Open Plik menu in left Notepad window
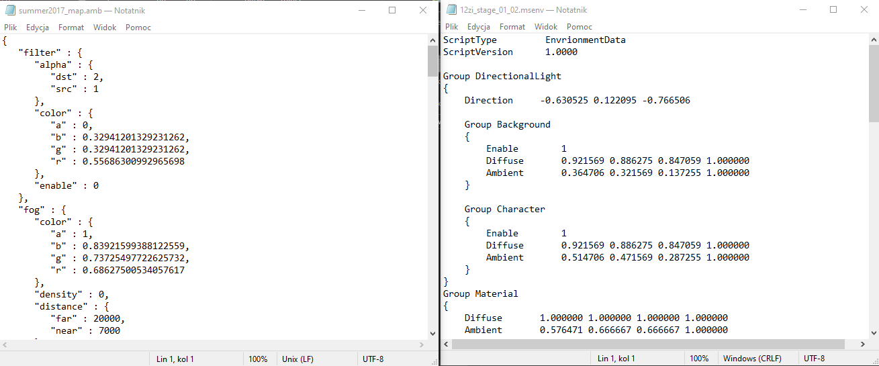879x366 pixels. [x=11, y=28]
